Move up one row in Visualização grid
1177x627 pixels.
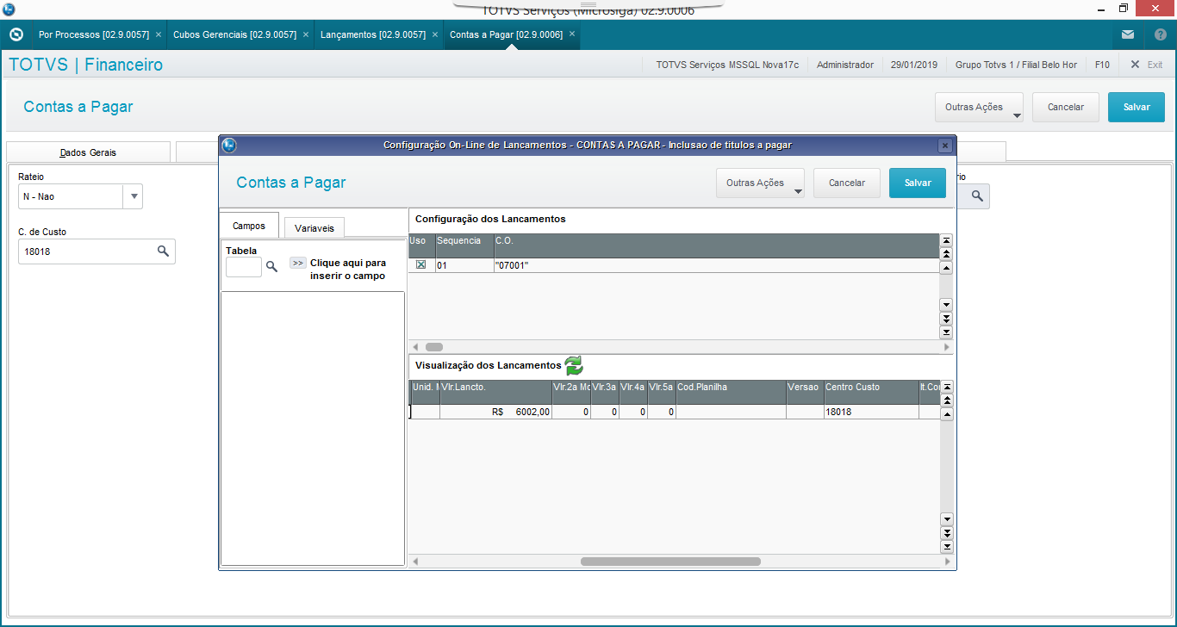click(x=947, y=414)
